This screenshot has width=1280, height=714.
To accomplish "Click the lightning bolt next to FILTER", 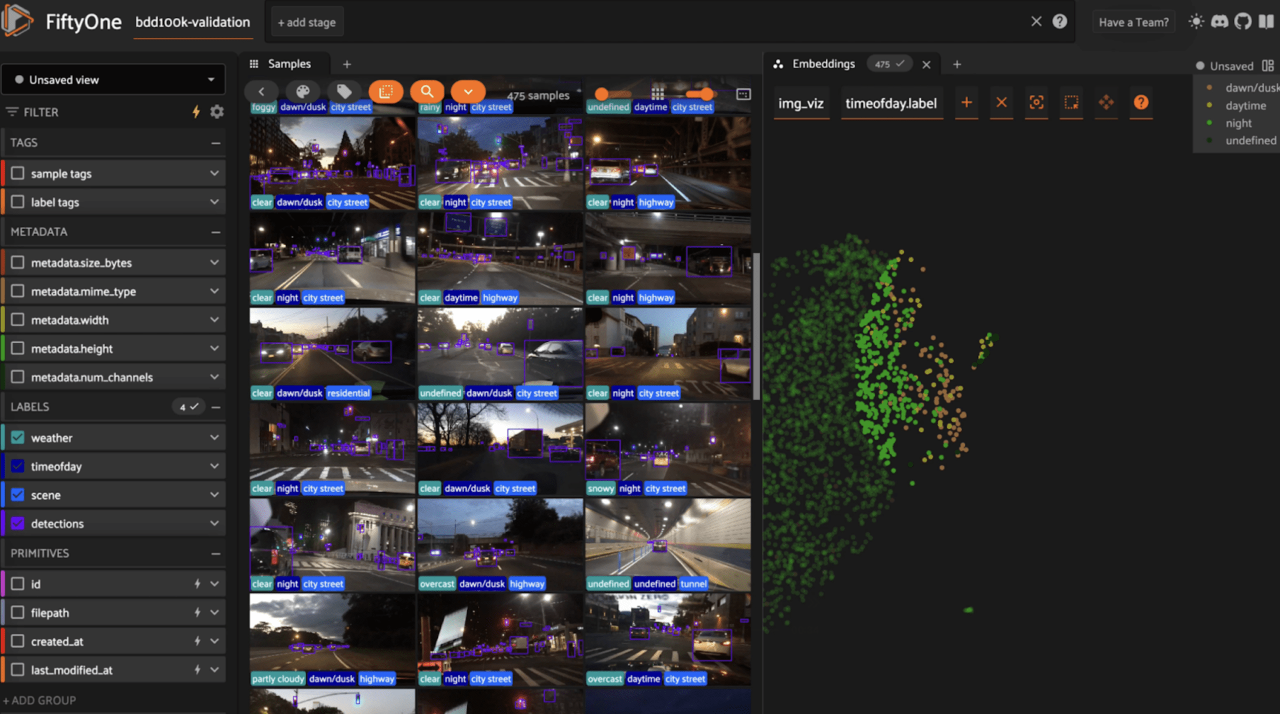I will (196, 111).
